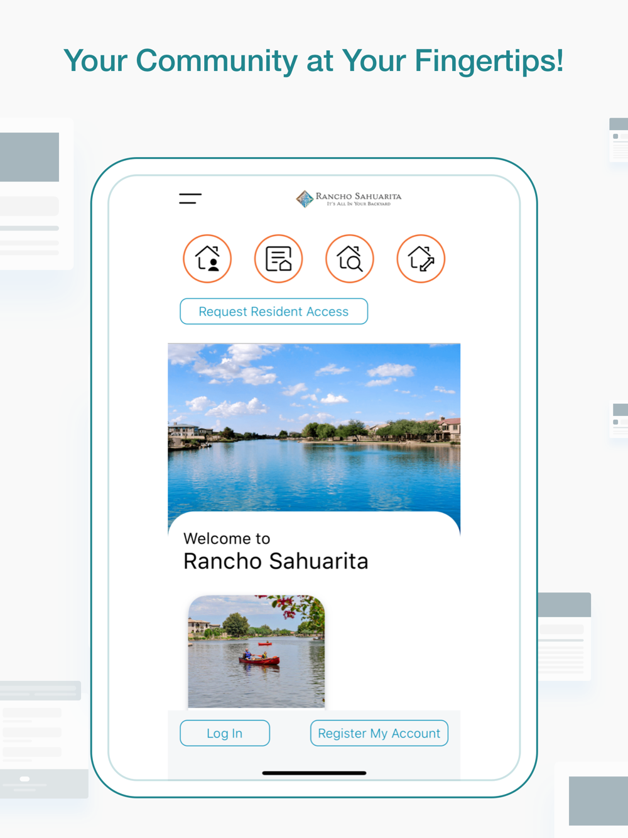This screenshot has width=628, height=838.
Task: Click the 'Rancho Sahuarita' heading
Action: point(276,561)
